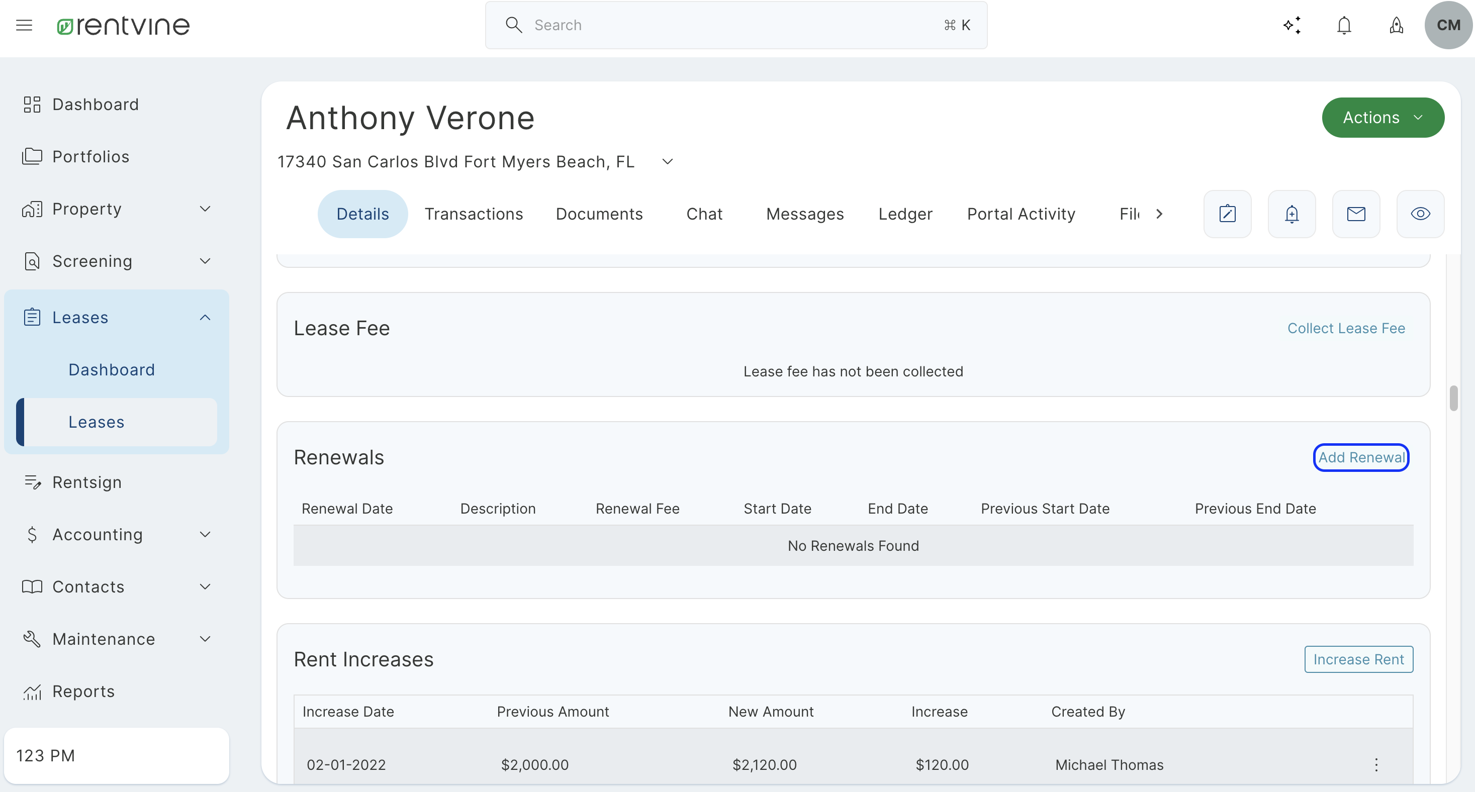Expand the Screening sidebar section
This screenshot has width=1475, height=792.
205,261
